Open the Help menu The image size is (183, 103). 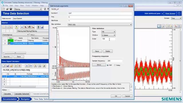coord(42,5)
